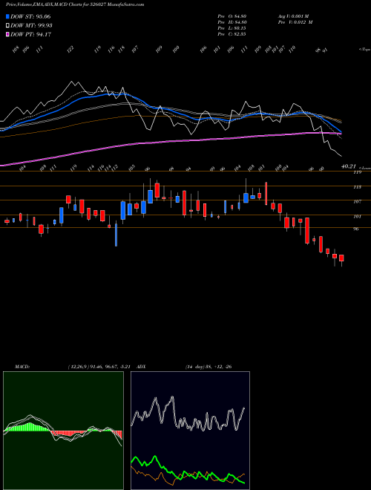Select the 'DOW PT: 94.17' legend text
The image size is (371, 490).
point(30,35)
